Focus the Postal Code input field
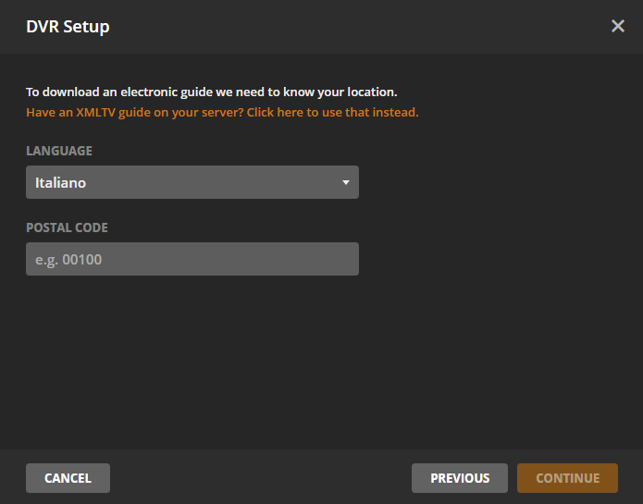Screen dimensions: 643x504 192,259
